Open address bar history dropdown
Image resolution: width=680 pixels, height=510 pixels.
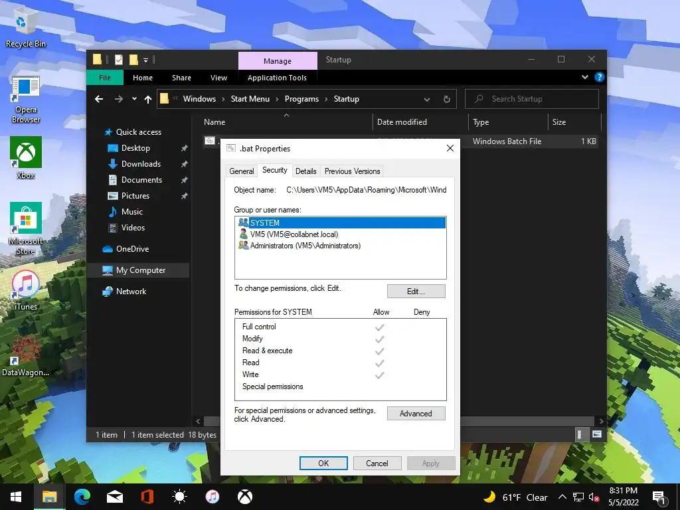tap(427, 100)
